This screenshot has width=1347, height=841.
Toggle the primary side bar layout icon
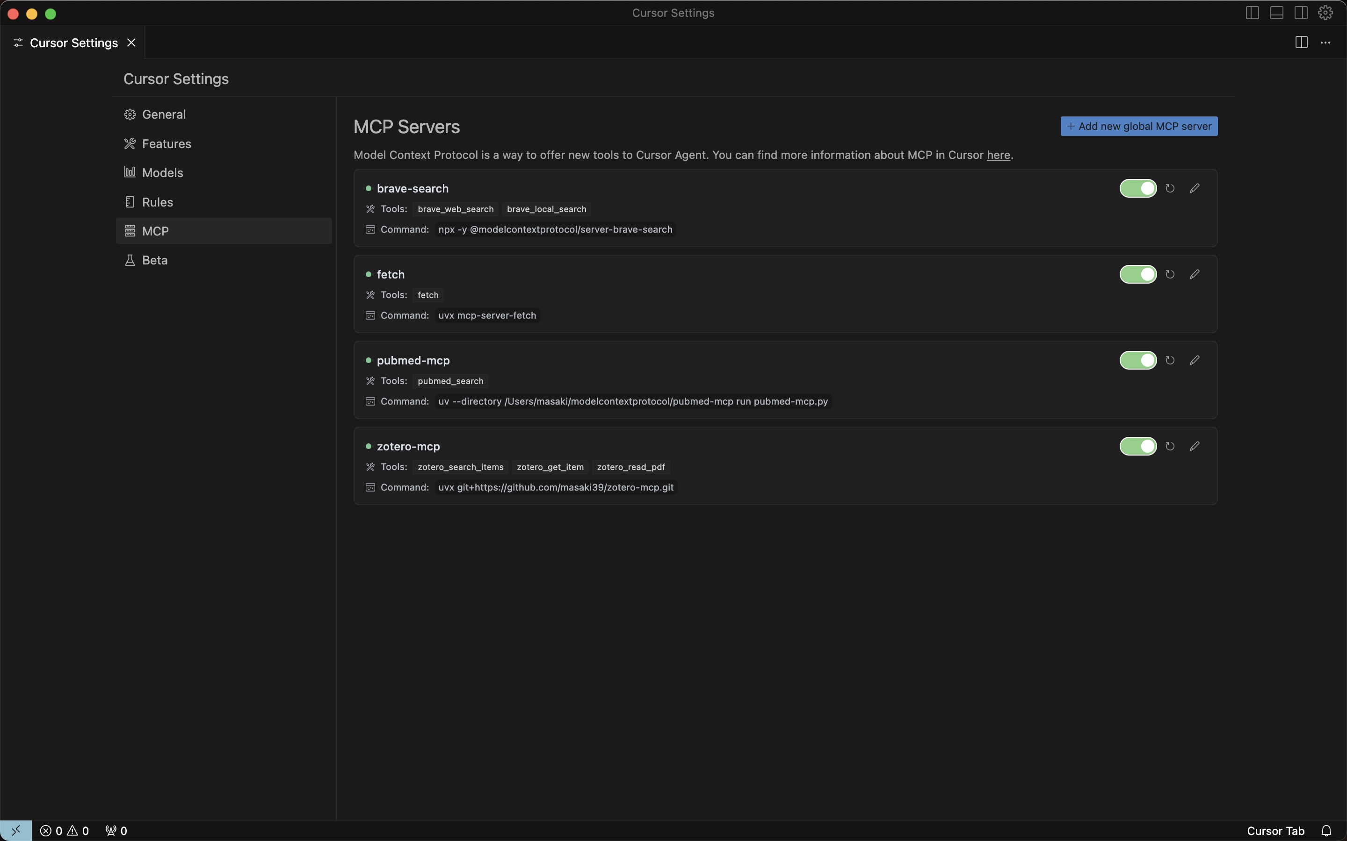[1253, 13]
